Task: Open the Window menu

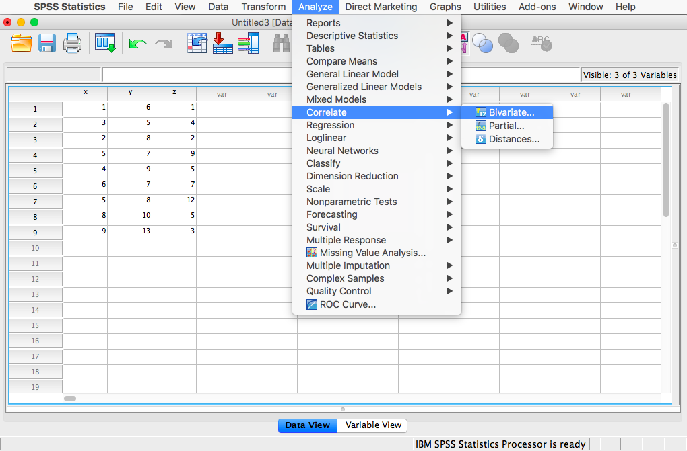Action: 586,7
